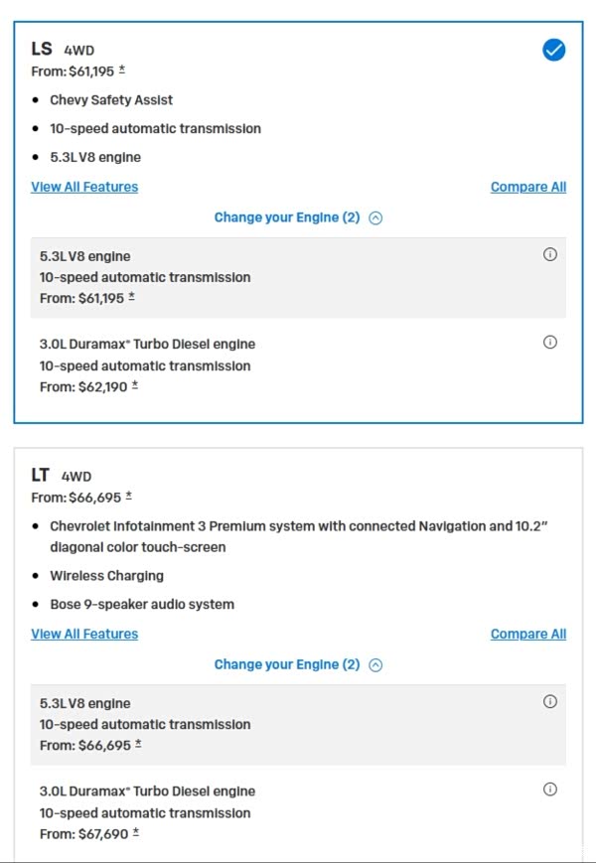
Task: Click Compare All link in LS card
Action: tap(528, 187)
